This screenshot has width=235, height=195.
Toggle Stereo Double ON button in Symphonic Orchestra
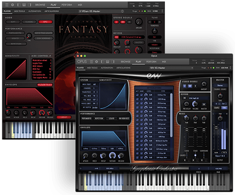pyautogui.click(x=190, y=86)
